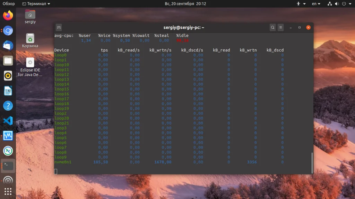The image size is (355, 199).
Task: Select the loop0 device name
Action: 60,55
